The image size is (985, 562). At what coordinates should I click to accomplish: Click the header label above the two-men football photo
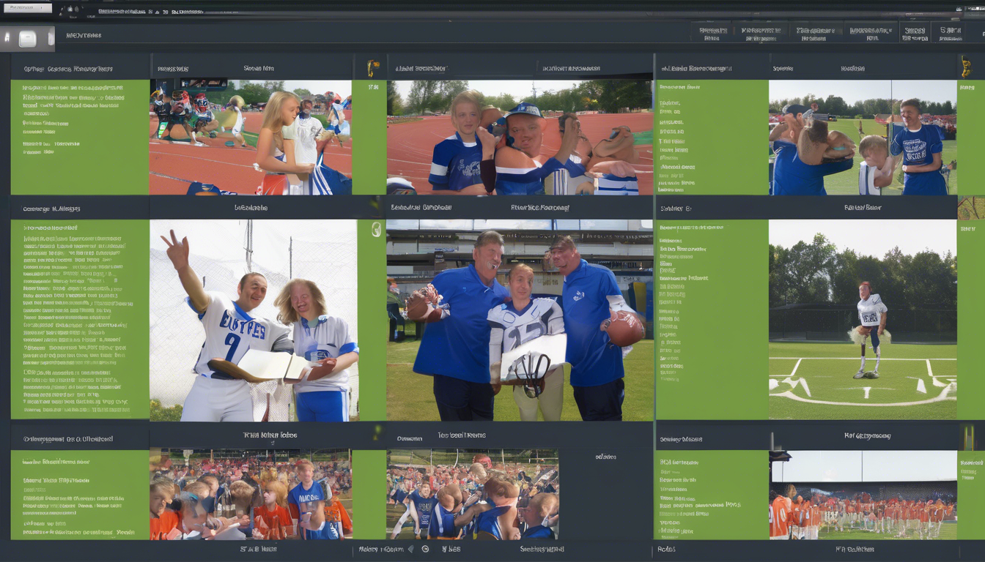539,208
